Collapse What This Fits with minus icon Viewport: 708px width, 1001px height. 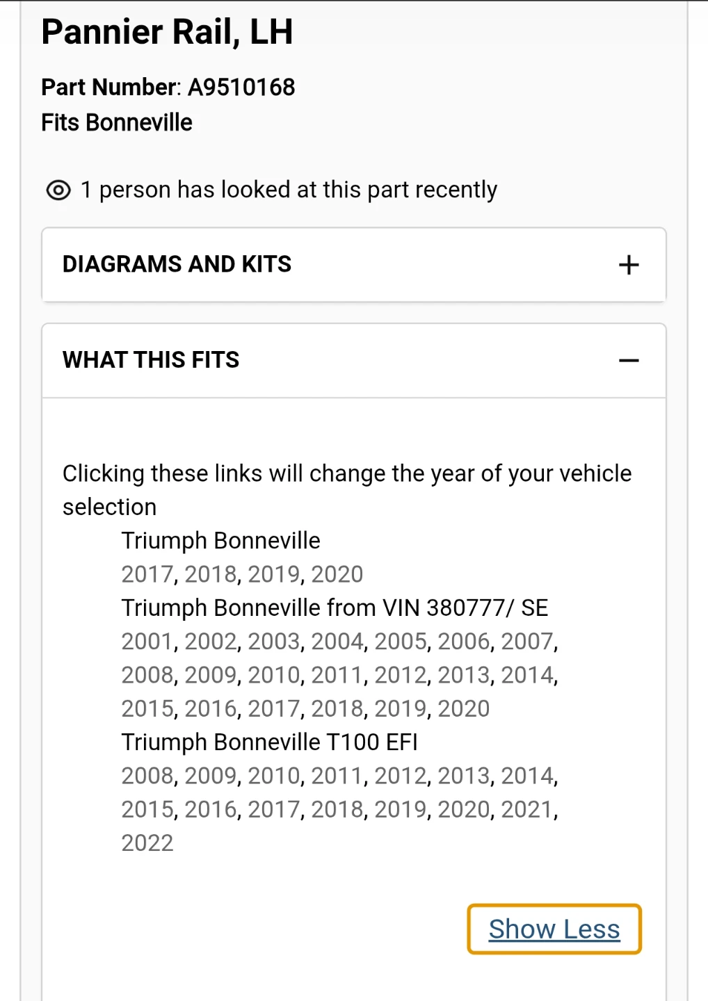pos(629,361)
